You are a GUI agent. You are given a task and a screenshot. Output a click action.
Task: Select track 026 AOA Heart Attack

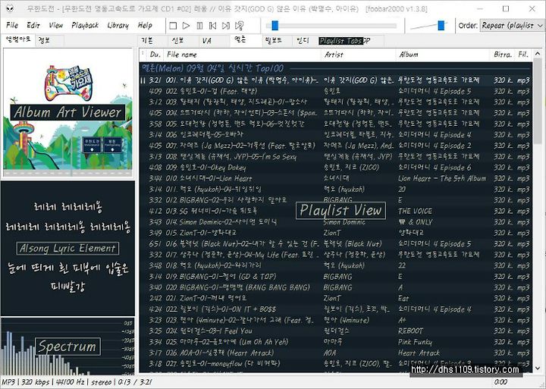pyautogui.click(x=336, y=353)
